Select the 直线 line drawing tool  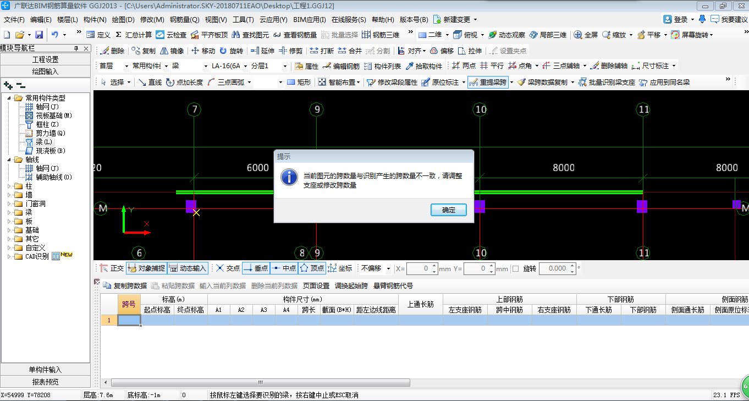point(150,82)
